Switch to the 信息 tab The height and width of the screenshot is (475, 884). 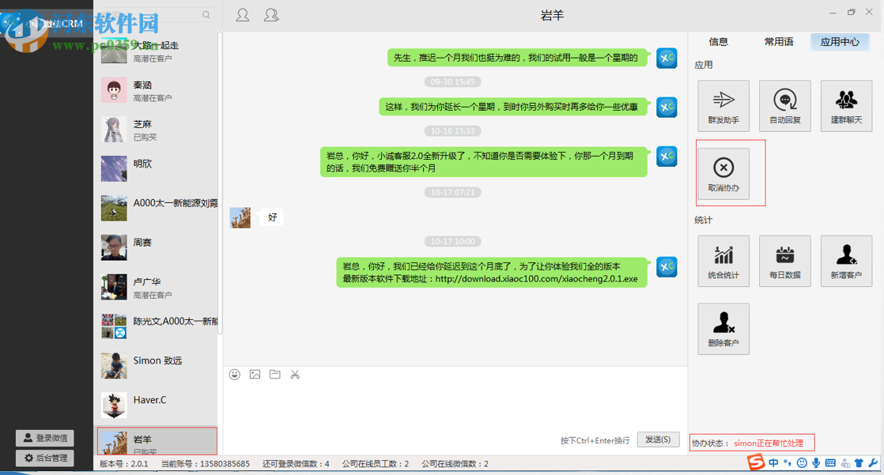click(718, 42)
